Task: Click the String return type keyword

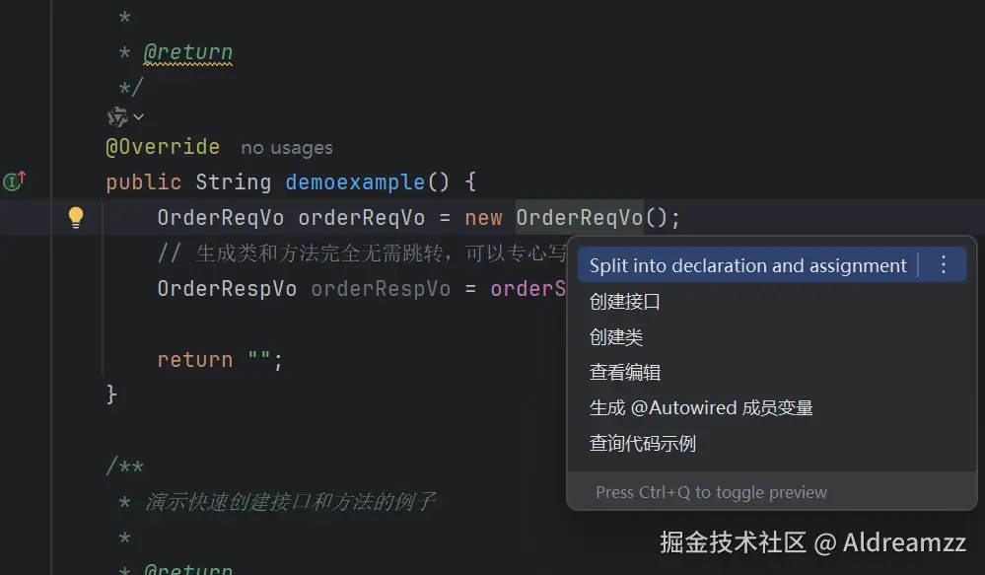Action: (233, 182)
